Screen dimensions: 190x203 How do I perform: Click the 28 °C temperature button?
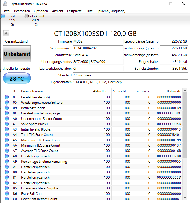[17, 78]
